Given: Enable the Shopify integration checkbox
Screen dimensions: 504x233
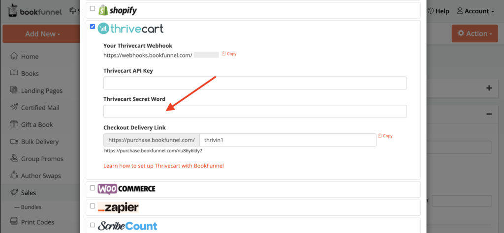Looking at the screenshot, I should 93,9.
